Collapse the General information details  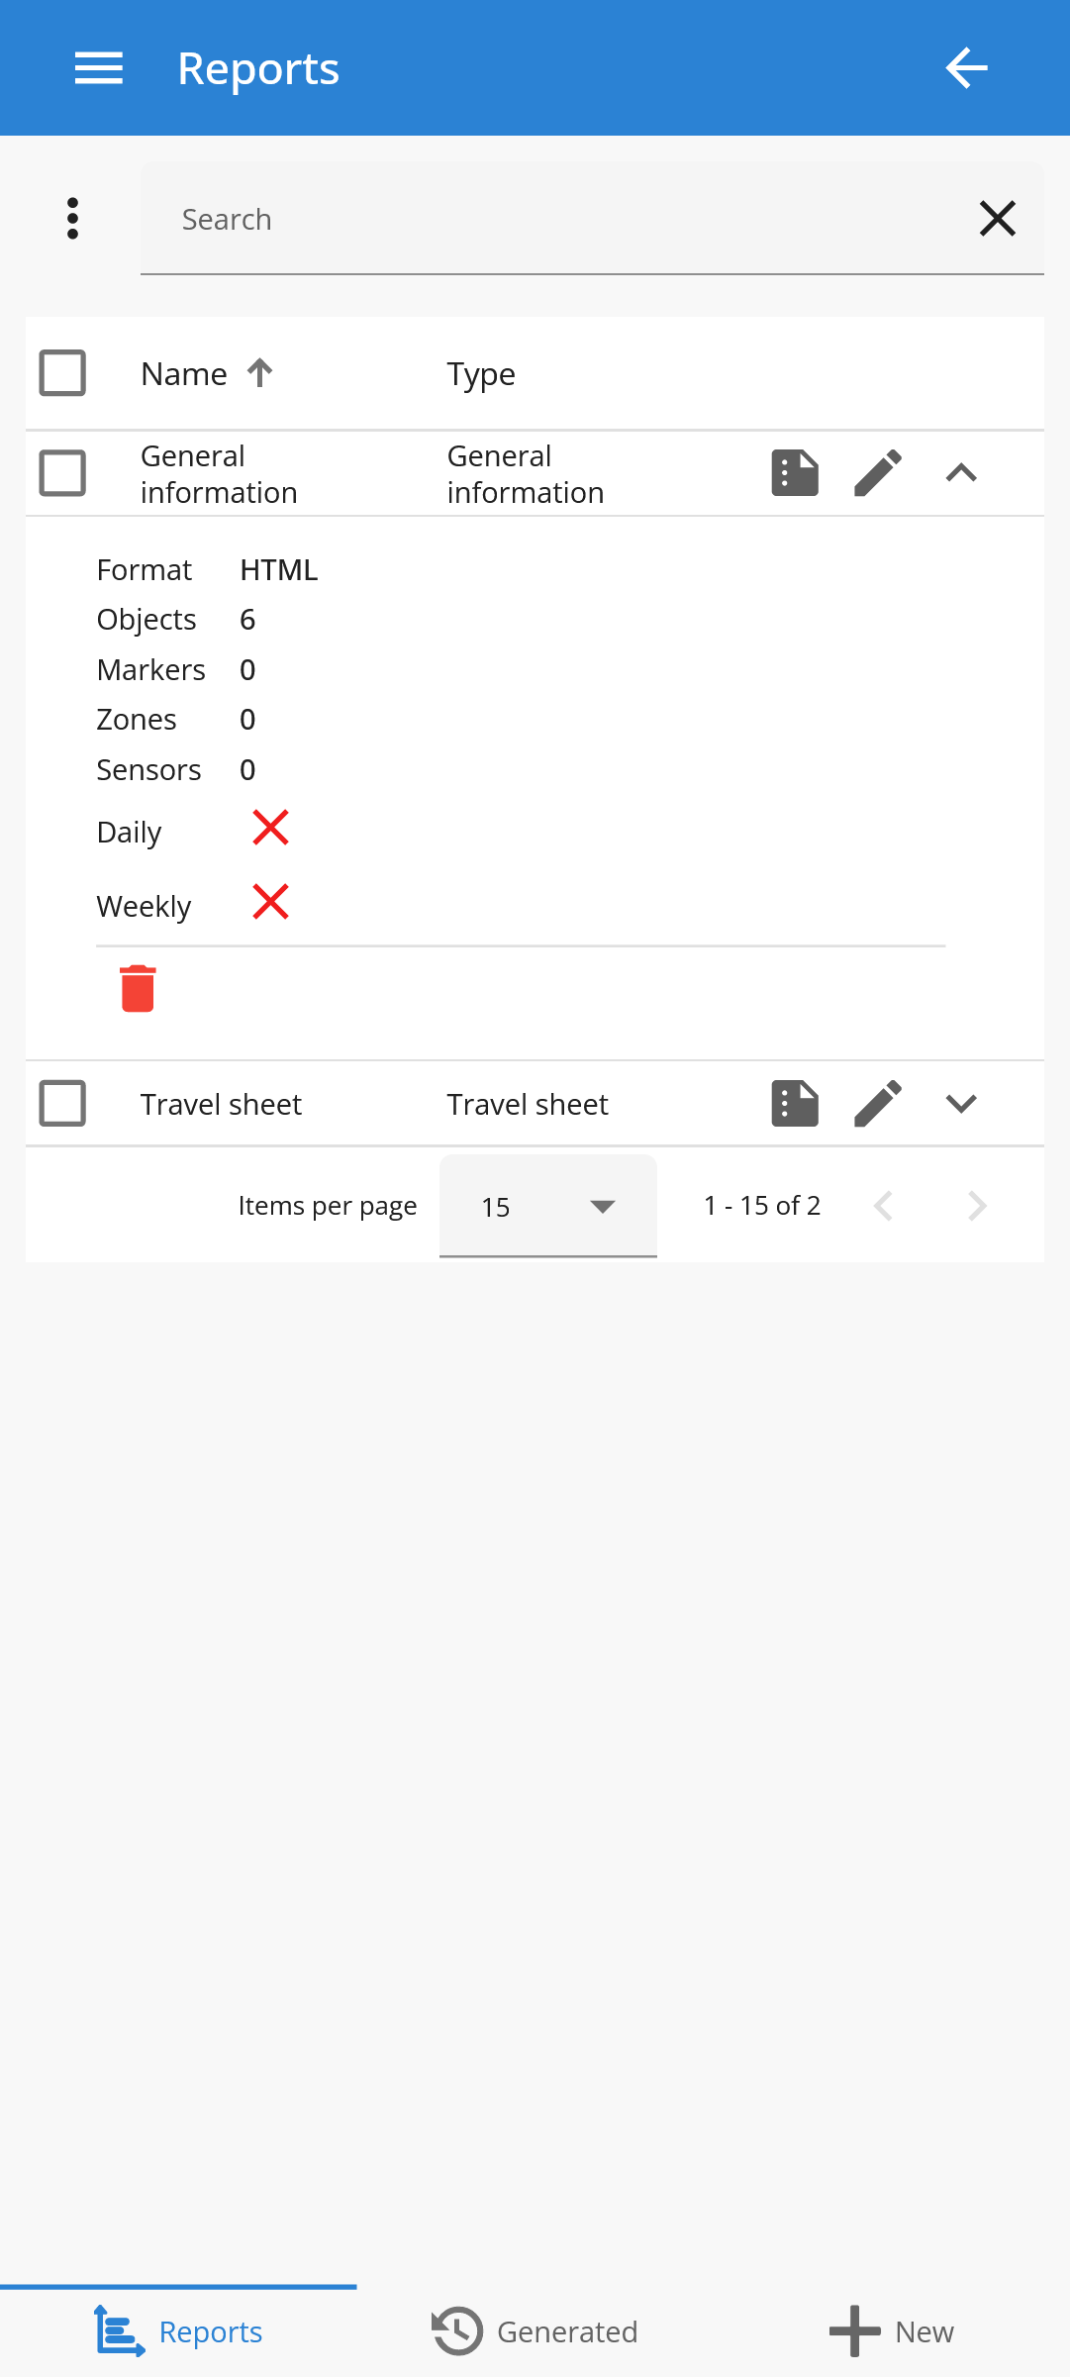[x=961, y=473]
